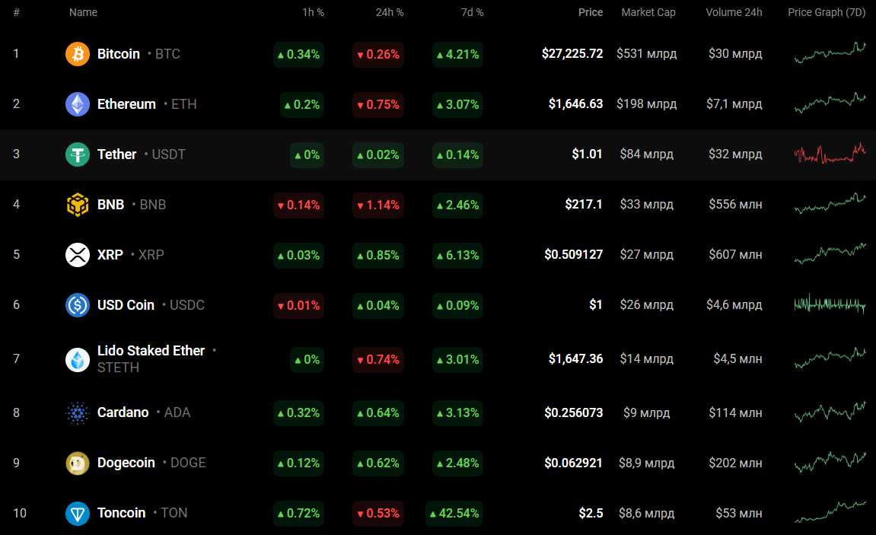Click the XRP logo icon
This screenshot has width=876, height=535.
tap(78, 255)
